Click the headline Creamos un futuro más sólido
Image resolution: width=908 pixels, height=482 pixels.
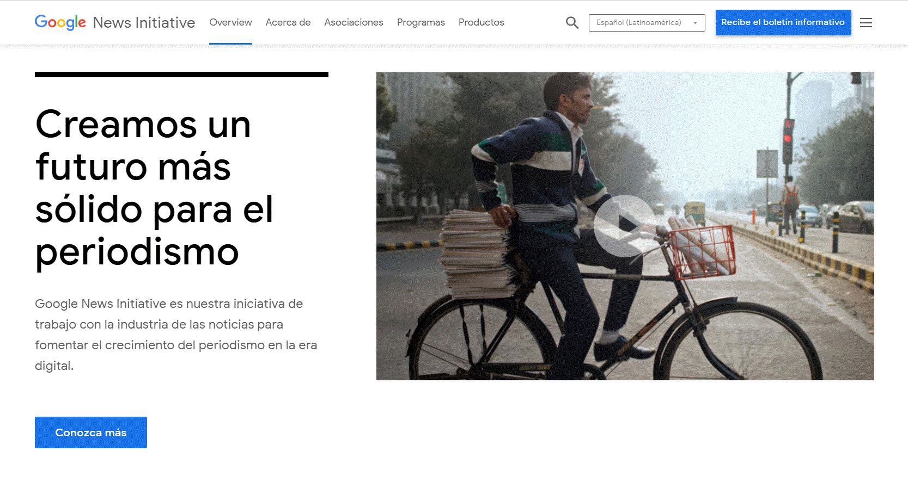click(154, 188)
